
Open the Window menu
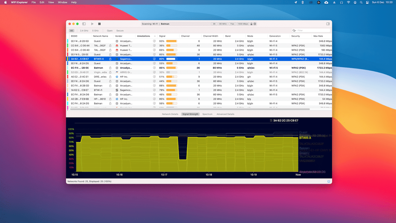pyautogui.click(x=63, y=2)
